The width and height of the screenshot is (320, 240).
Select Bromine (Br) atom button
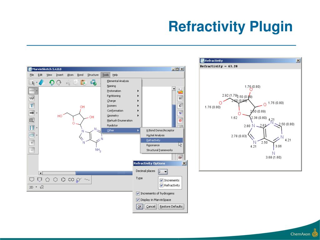(180, 157)
